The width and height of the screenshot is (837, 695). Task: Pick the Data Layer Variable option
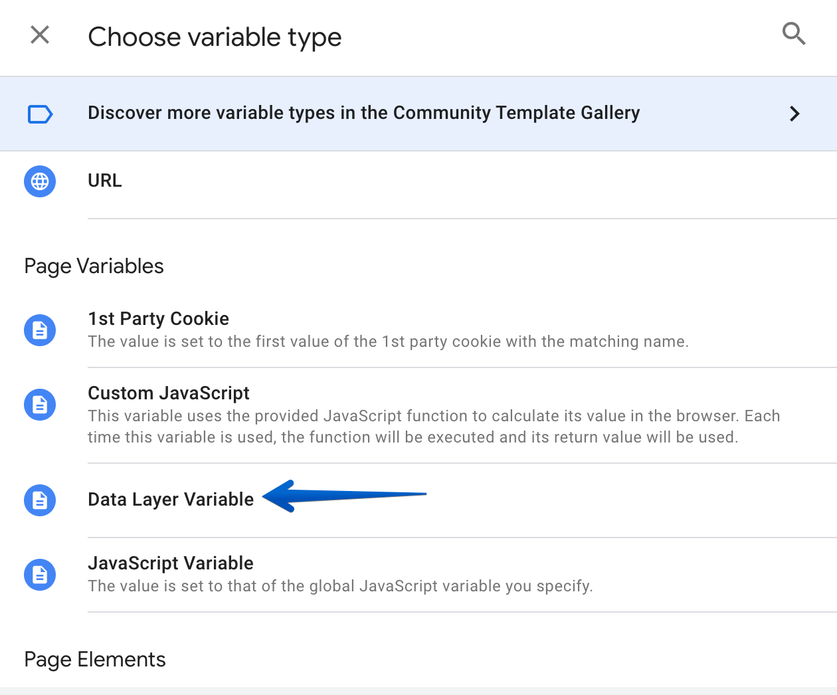pos(171,500)
